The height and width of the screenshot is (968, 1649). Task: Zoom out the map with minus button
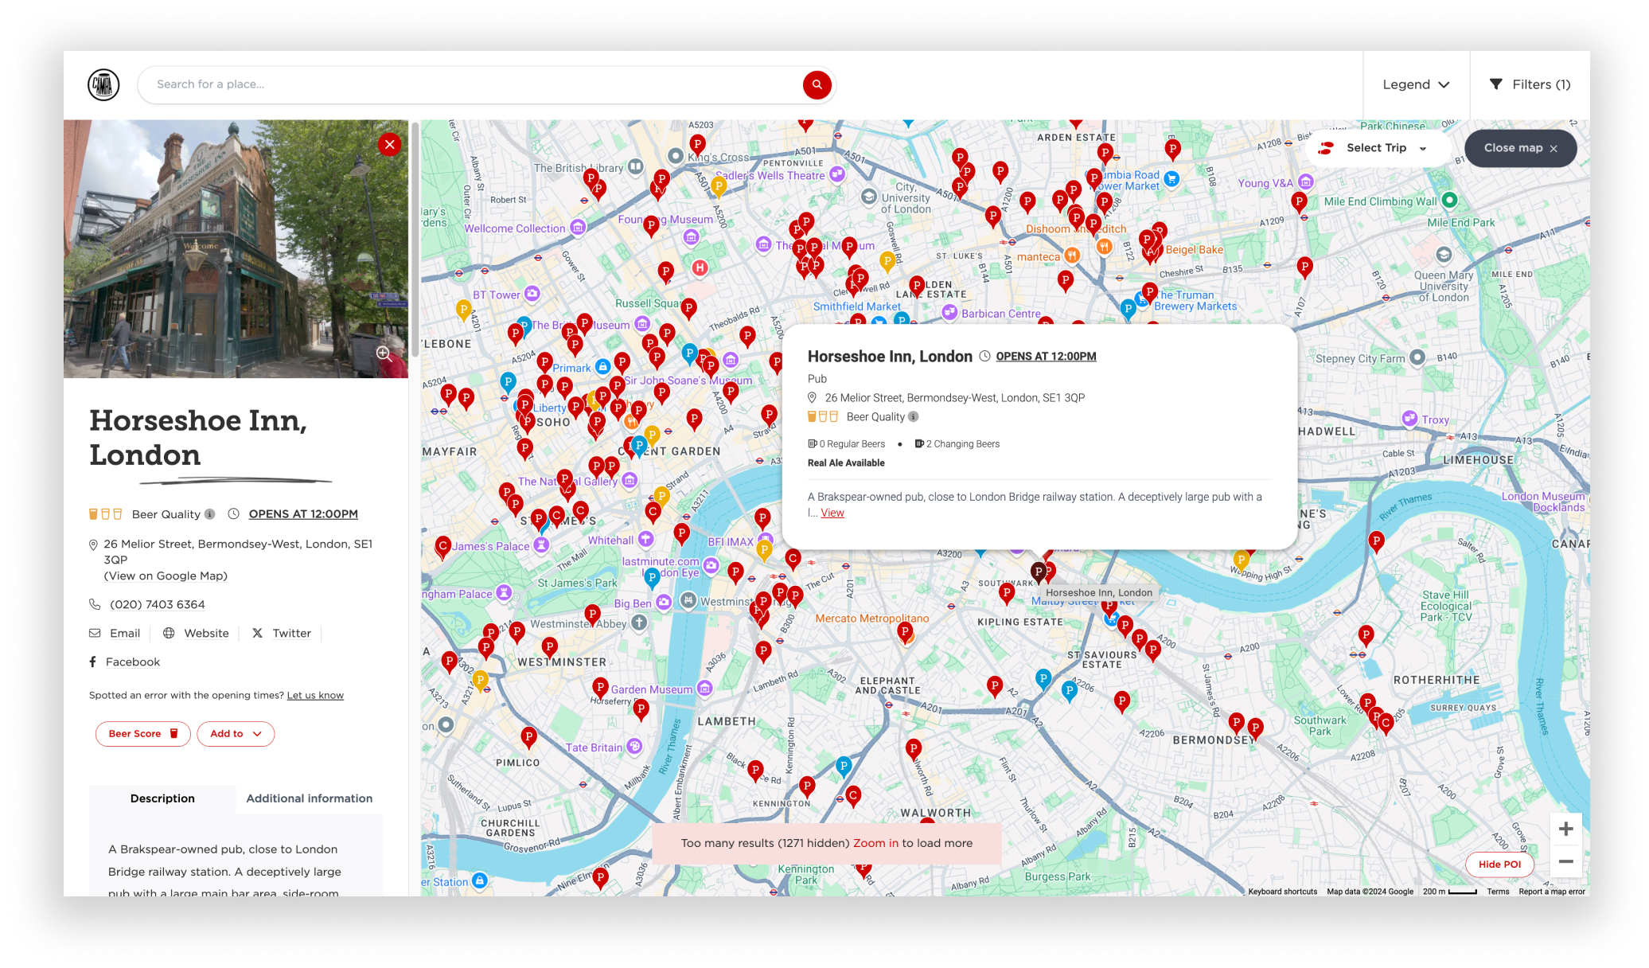click(x=1565, y=861)
